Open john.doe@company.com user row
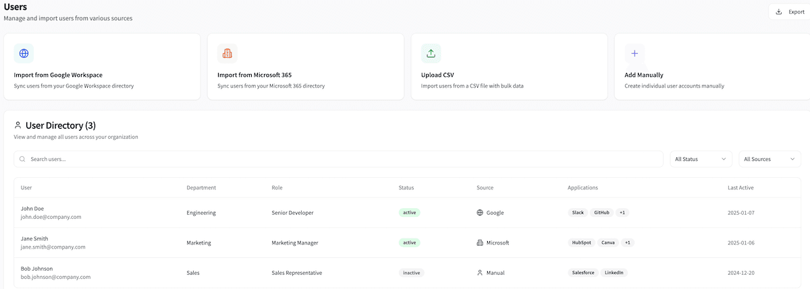 click(51, 217)
